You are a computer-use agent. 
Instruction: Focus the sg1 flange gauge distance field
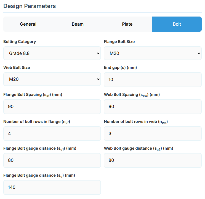point(52,160)
